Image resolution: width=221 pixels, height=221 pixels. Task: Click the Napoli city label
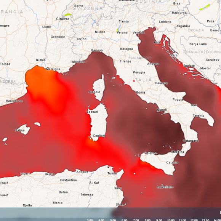(x=162, y=110)
